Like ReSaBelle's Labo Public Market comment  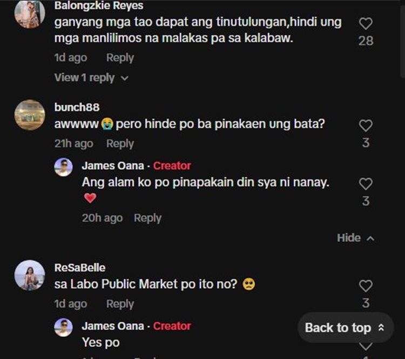coord(366,286)
